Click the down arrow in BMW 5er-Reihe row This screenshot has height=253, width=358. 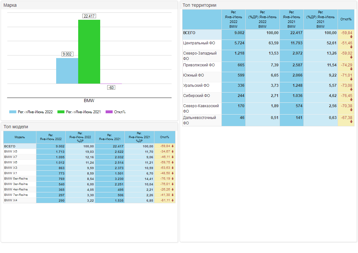[x=173, y=179]
